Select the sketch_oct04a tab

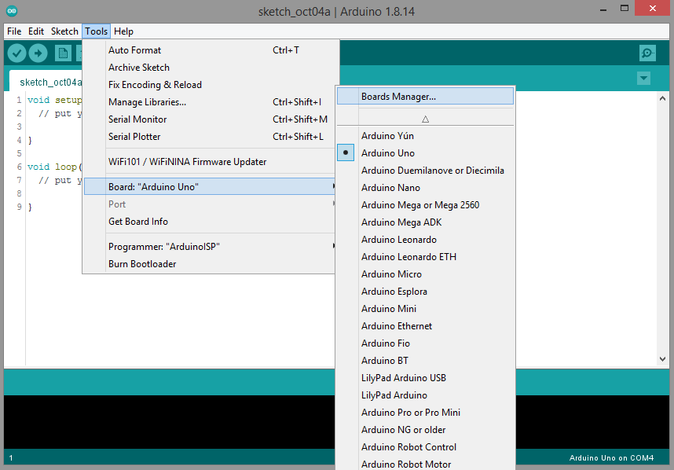pos(49,82)
